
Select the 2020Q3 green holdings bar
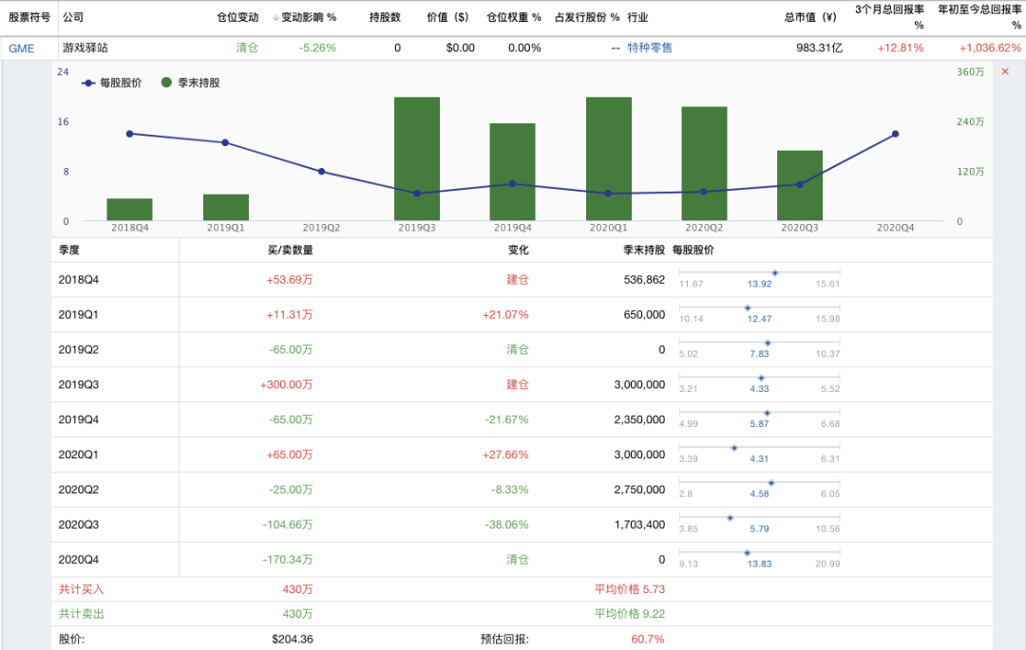click(800, 185)
